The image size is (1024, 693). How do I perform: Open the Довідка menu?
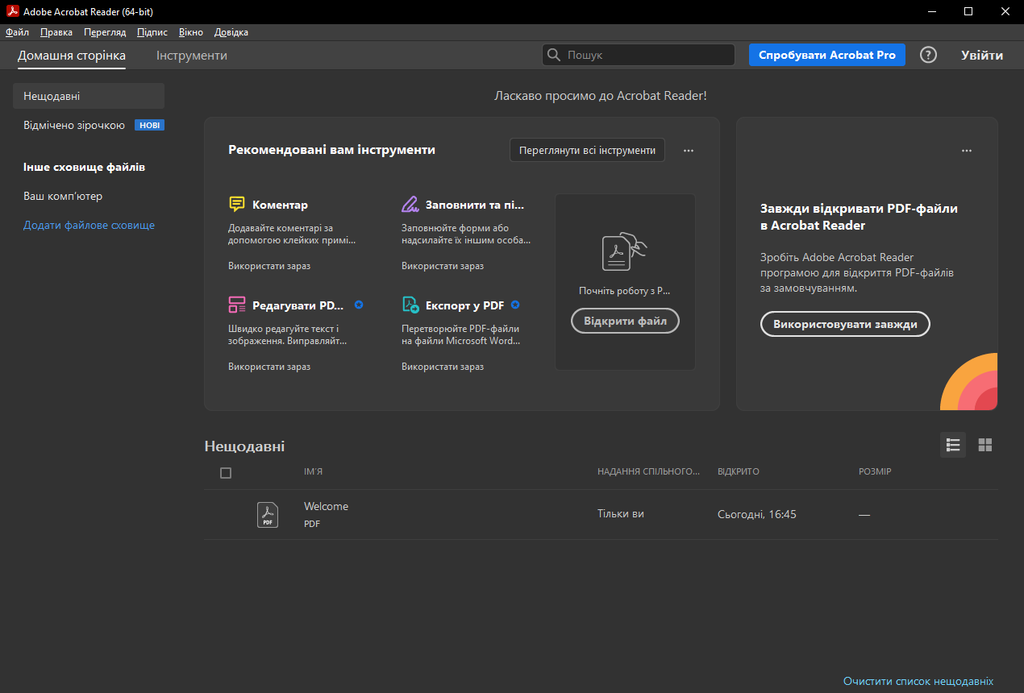coord(231,32)
